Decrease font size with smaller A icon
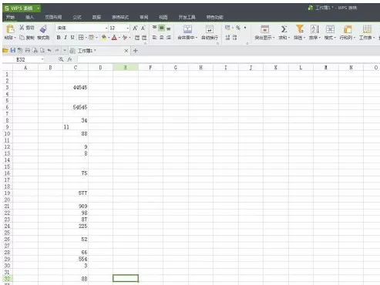380x285 pixels. click(143, 28)
